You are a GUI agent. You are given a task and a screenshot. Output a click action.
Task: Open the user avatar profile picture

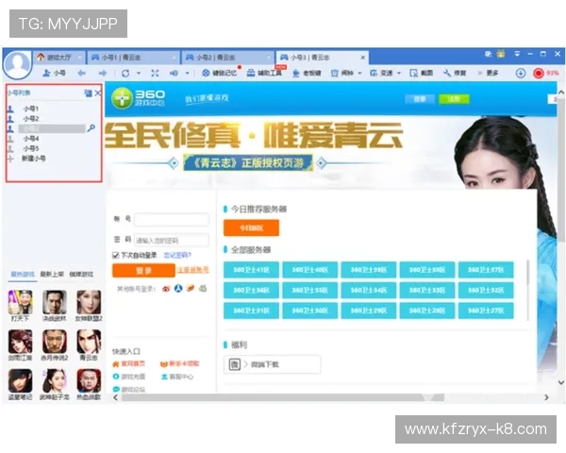[x=17, y=64]
